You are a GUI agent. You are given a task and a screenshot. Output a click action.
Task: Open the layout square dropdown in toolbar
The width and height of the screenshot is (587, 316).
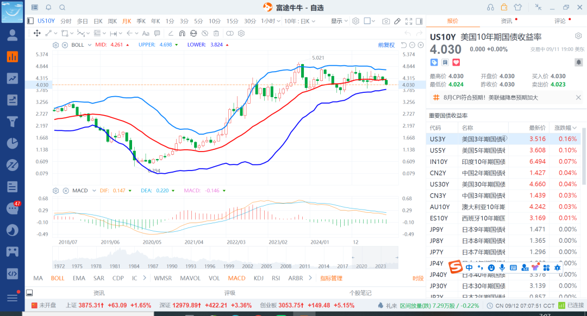click(x=369, y=21)
